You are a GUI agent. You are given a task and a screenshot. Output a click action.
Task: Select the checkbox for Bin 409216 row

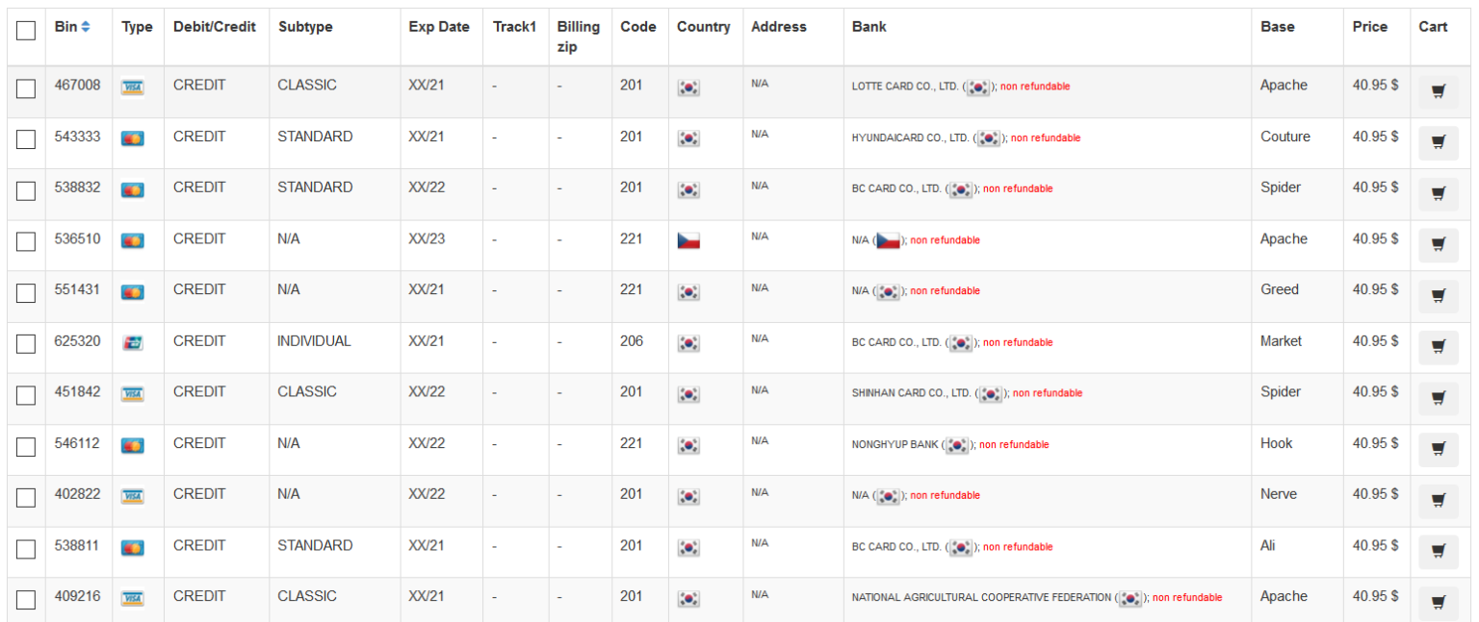pyautogui.click(x=26, y=600)
